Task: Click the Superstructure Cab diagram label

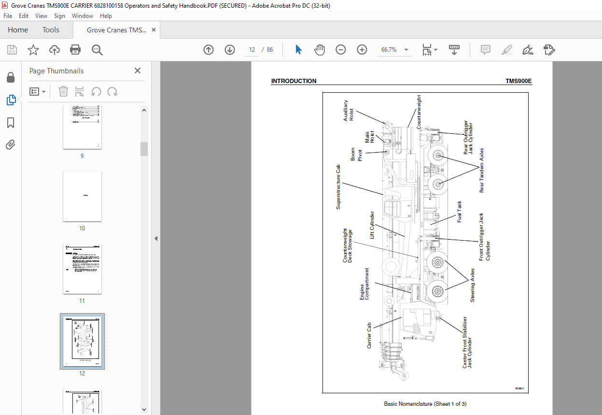Action: [x=338, y=187]
